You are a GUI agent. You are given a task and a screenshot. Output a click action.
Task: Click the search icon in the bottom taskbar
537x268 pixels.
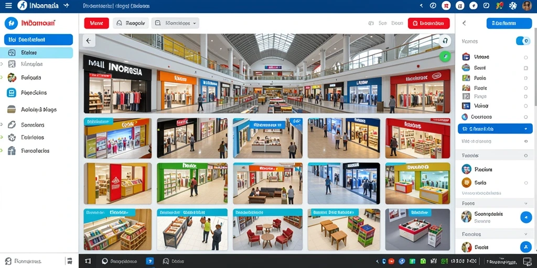pyautogui.click(x=166, y=261)
